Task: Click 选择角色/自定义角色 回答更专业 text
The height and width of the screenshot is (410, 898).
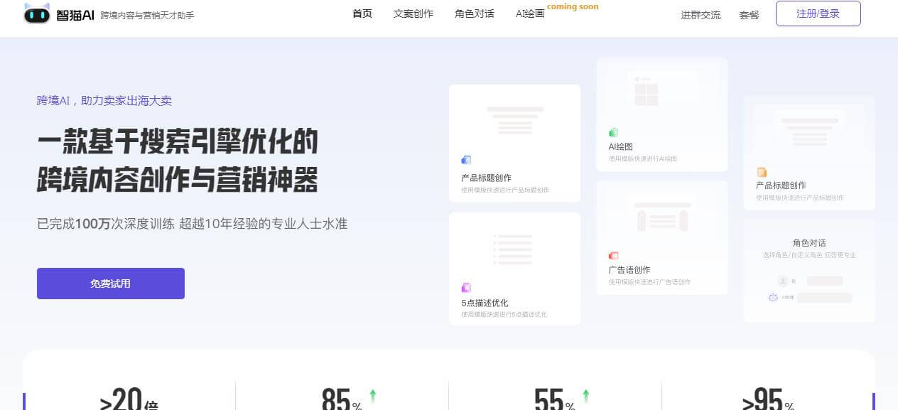Action: [809, 255]
